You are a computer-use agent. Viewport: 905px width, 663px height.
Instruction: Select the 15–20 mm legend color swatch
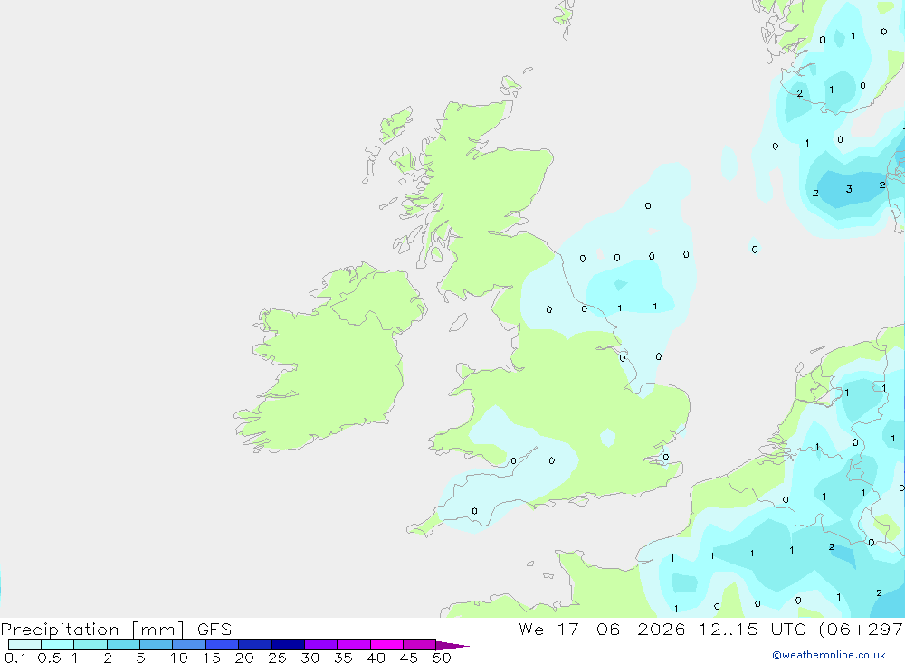(222, 645)
